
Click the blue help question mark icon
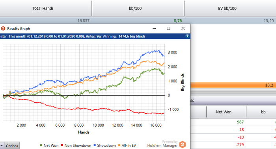[x=187, y=36]
